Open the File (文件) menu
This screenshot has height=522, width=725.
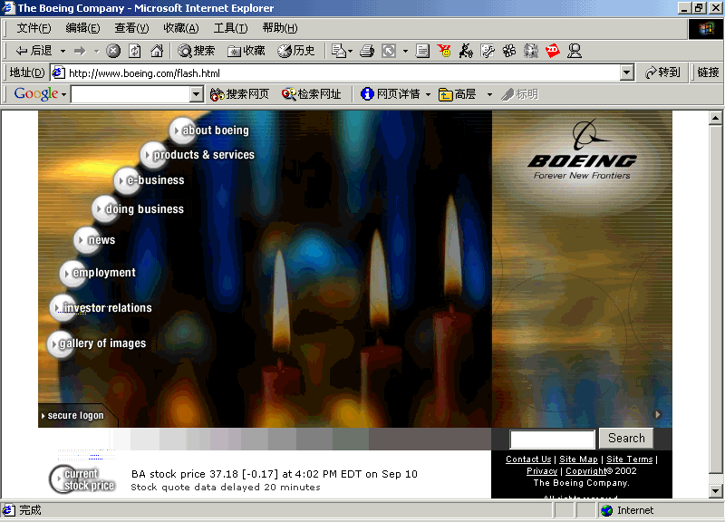click(34, 28)
